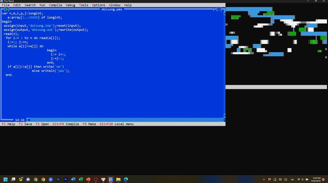This screenshot has height=183, width=328.
Task: Click the red gift tray icon
Action: point(269,179)
